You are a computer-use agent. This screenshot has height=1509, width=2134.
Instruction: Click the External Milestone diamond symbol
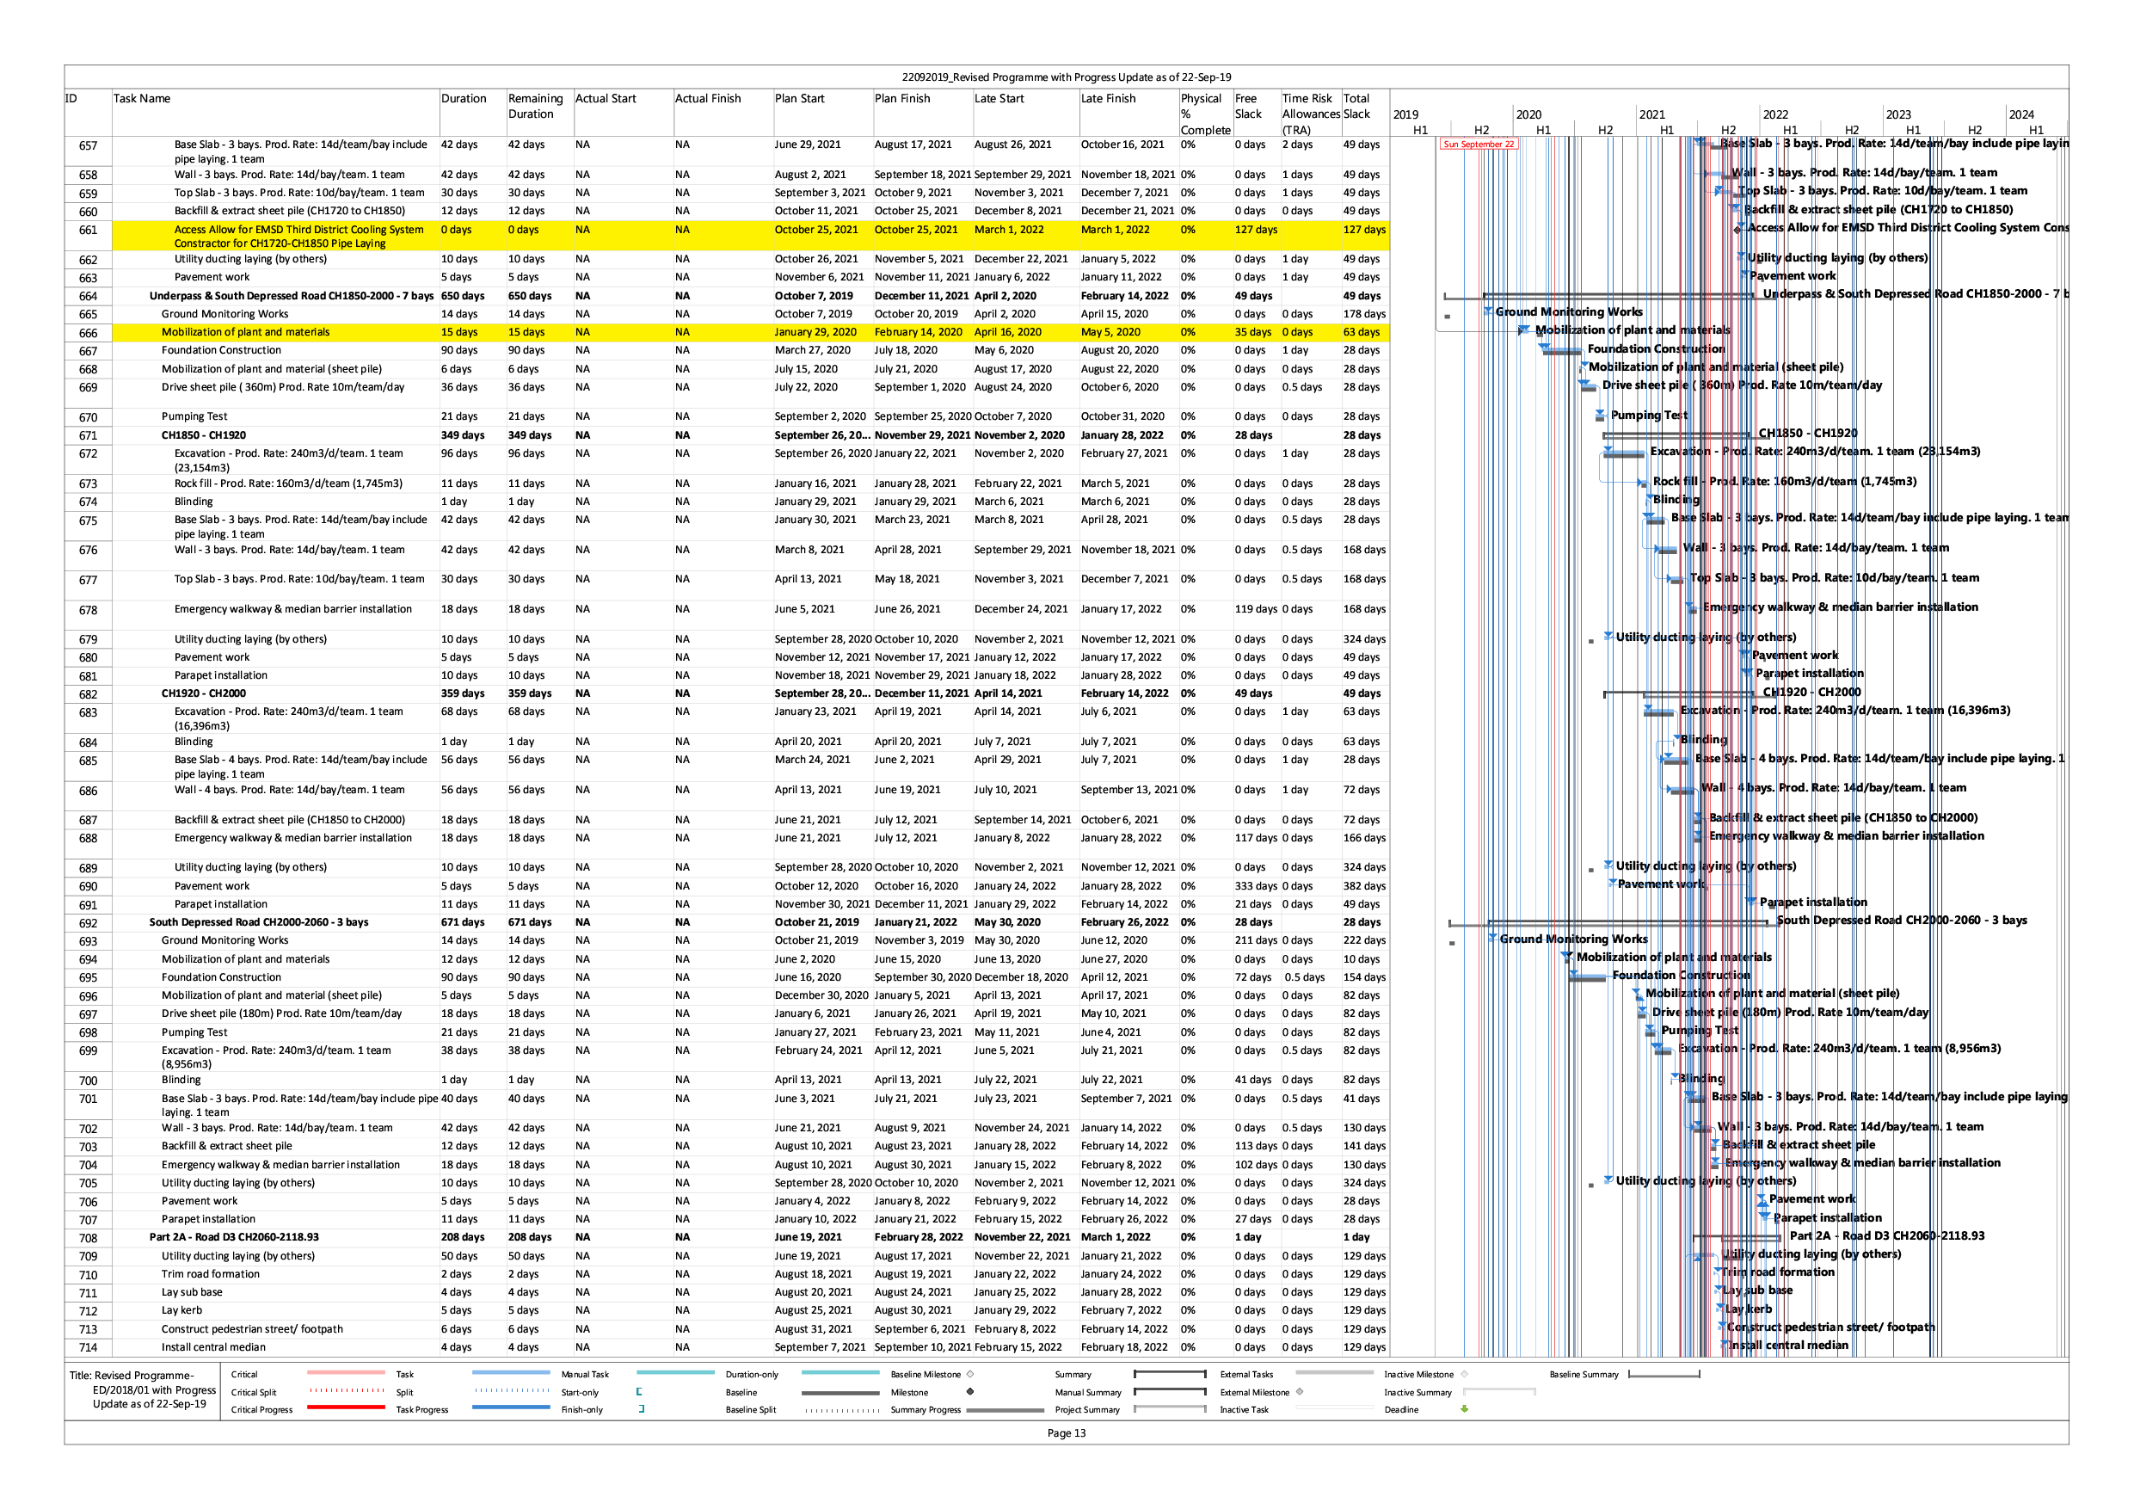tap(1300, 1392)
